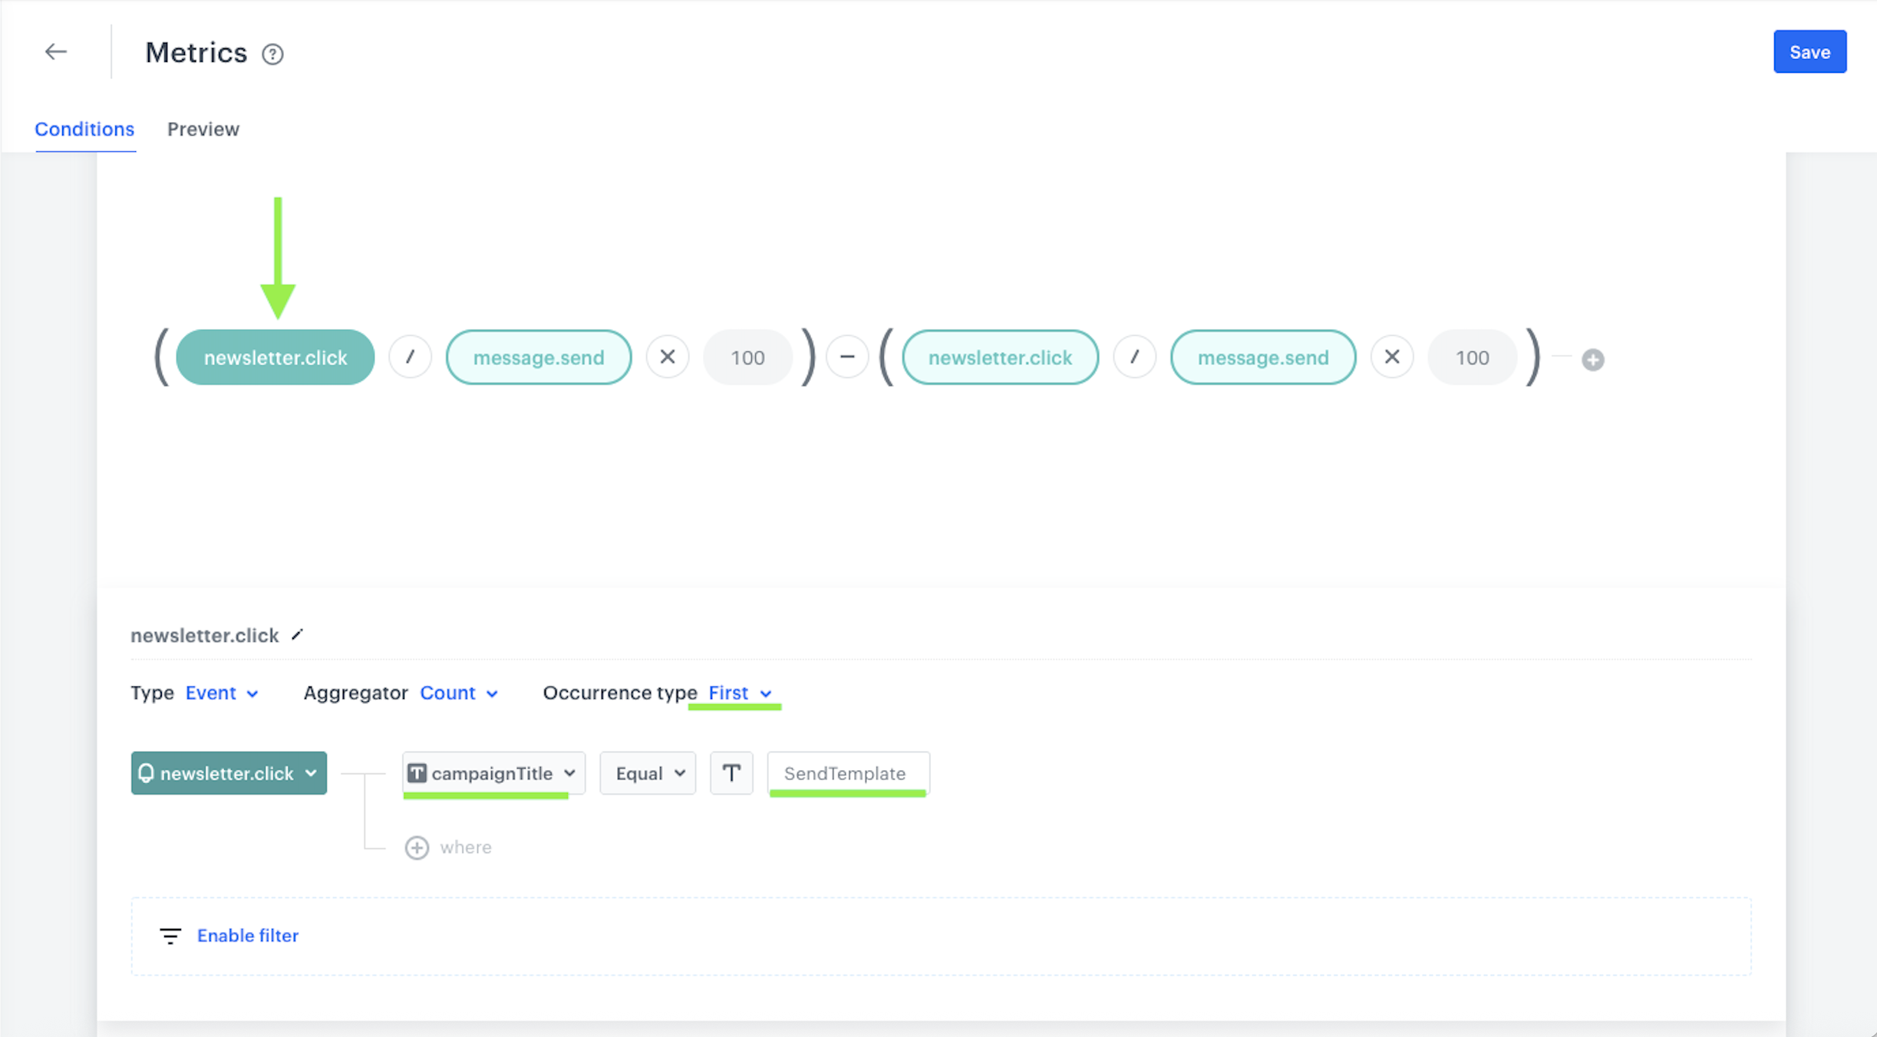The image size is (1877, 1037).
Task: Open the Type Event dropdown
Action: click(222, 693)
